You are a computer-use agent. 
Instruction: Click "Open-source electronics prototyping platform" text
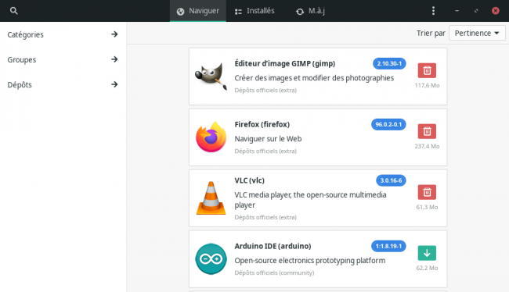[x=309, y=261]
